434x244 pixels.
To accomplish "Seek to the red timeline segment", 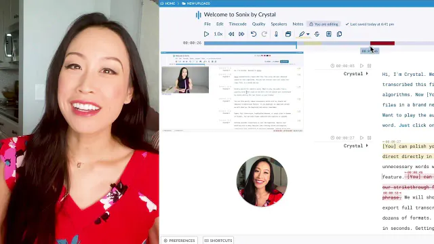I will click(382, 43).
